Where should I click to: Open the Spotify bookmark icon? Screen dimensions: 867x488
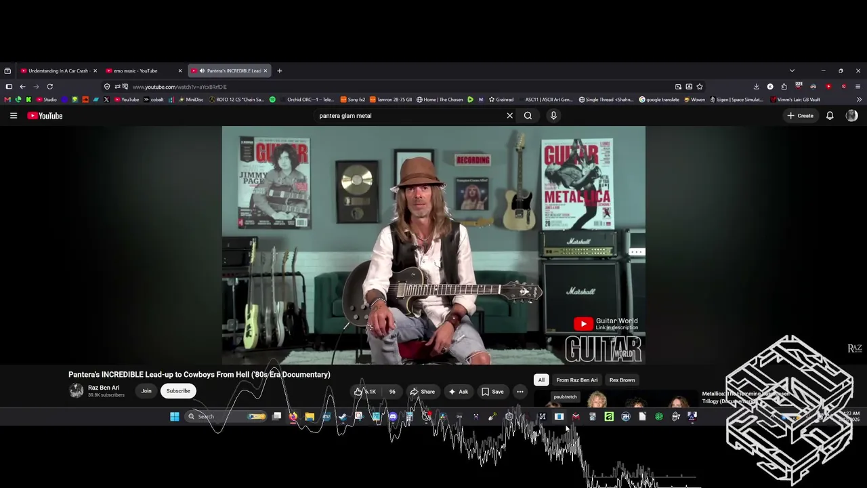(272, 100)
